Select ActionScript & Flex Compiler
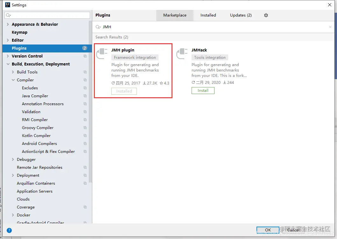Image resolution: width=337 pixels, height=239 pixels. pyautogui.click(x=48, y=151)
